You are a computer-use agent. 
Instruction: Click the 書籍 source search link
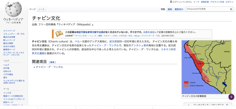coord(100,36)
